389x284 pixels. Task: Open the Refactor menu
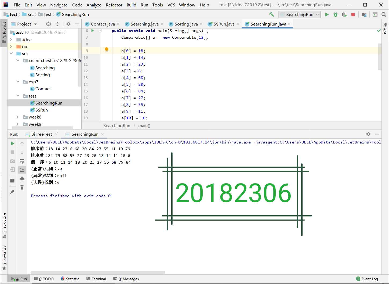pyautogui.click(x=114, y=5)
